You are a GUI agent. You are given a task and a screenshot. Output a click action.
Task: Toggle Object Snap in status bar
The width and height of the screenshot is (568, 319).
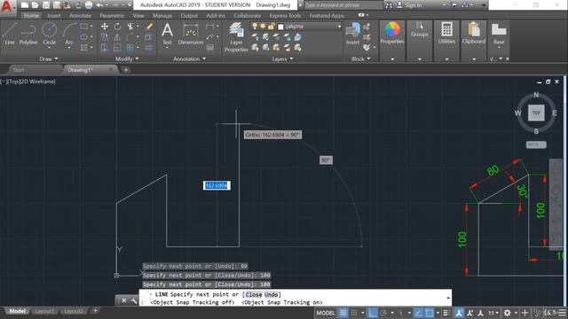click(x=430, y=313)
